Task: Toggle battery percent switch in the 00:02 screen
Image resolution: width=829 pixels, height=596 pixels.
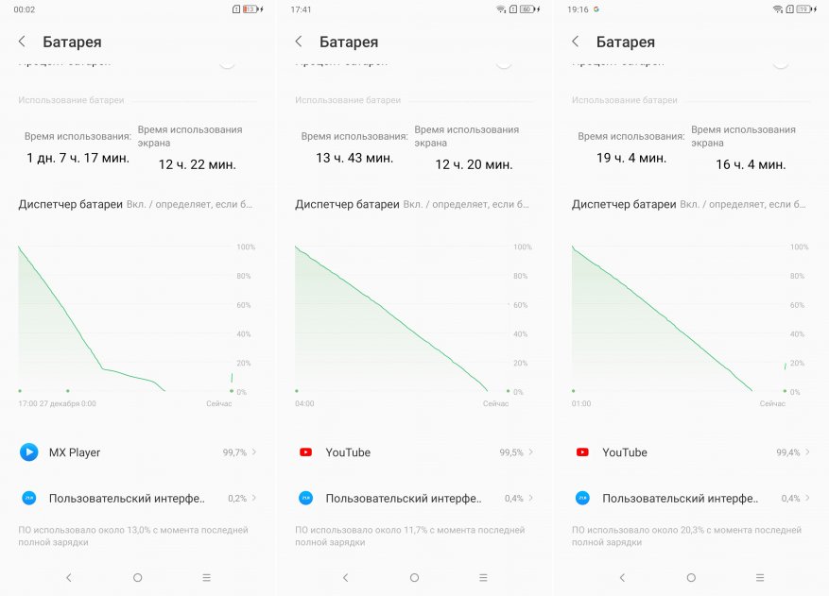Action: click(227, 61)
